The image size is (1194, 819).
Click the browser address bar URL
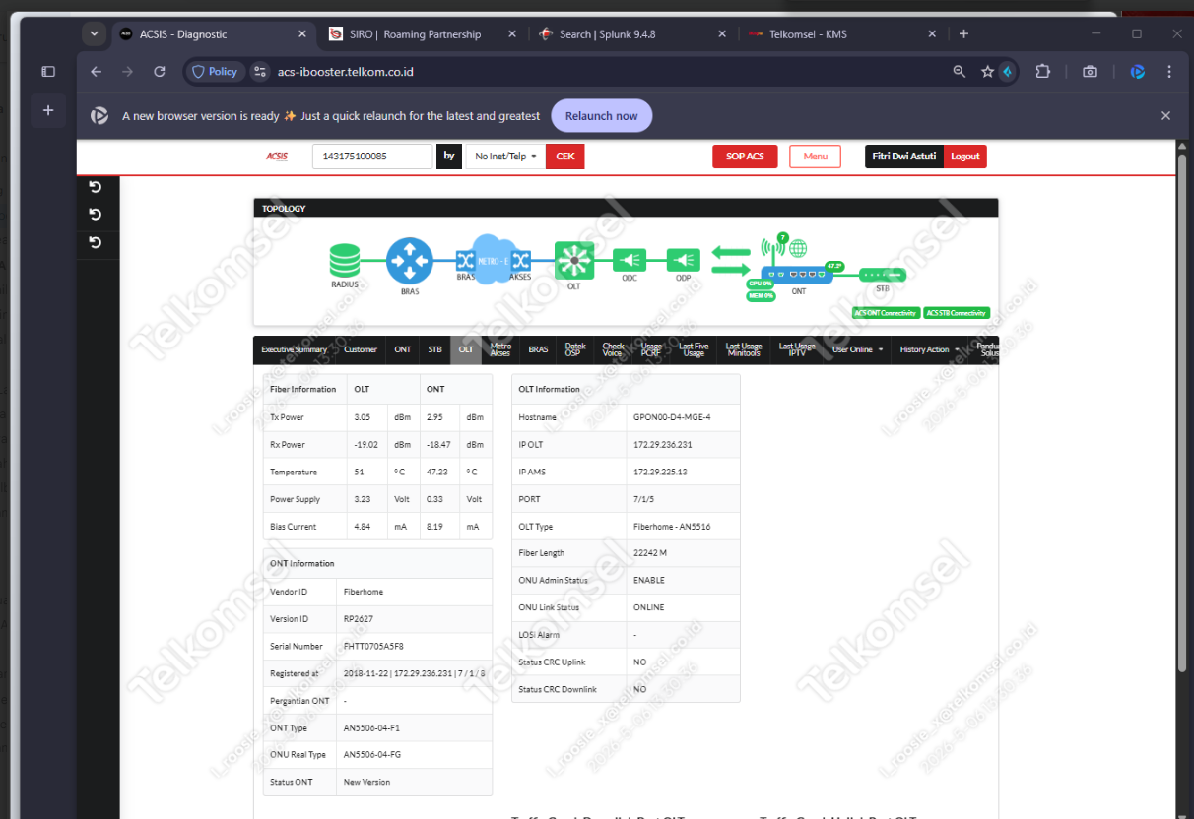coord(346,72)
